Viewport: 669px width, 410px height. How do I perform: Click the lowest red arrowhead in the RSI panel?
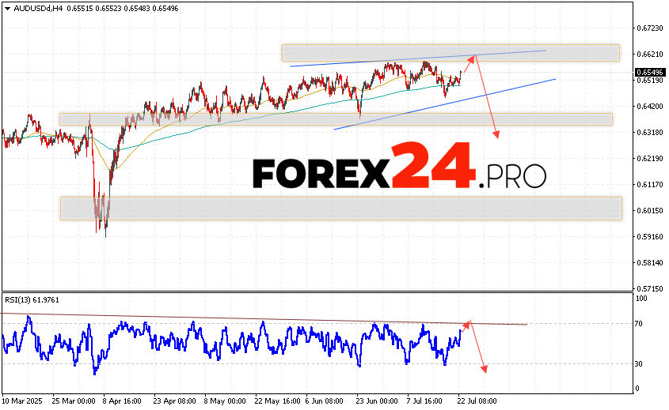tap(483, 369)
